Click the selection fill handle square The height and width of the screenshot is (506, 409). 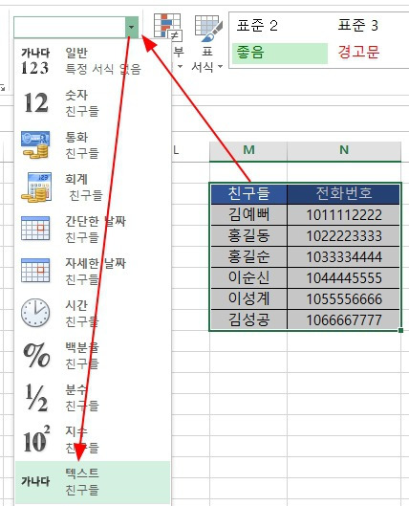point(400,330)
